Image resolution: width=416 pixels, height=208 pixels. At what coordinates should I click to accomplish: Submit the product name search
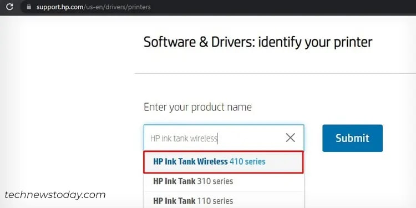tap(352, 138)
